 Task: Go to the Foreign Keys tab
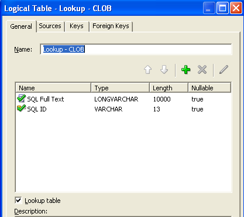[111, 26]
